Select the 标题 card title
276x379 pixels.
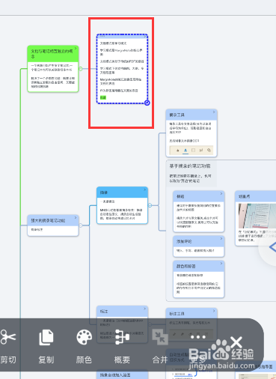(180, 196)
